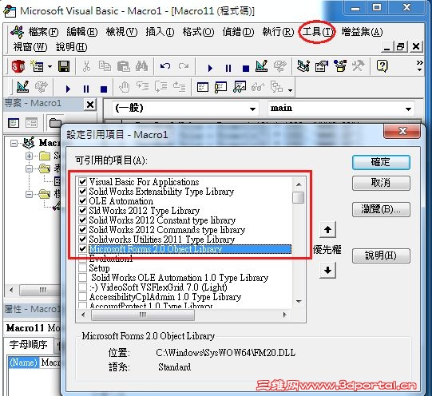Screen dimensions: 432x396
Task: Check the Setup reference box
Action: (x=83, y=267)
